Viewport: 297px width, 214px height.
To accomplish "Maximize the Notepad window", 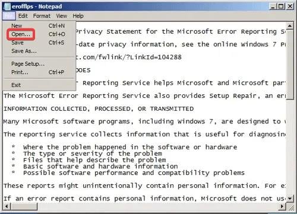I will tap(281, 7).
